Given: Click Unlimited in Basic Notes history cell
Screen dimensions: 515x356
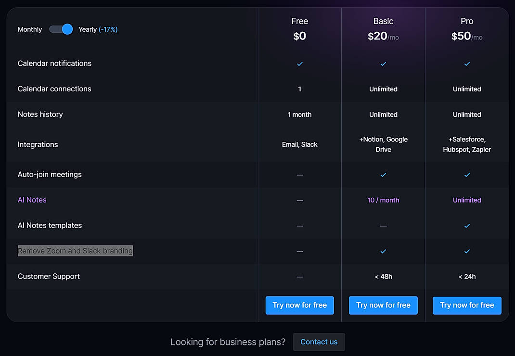Looking at the screenshot, I should tap(383, 114).
